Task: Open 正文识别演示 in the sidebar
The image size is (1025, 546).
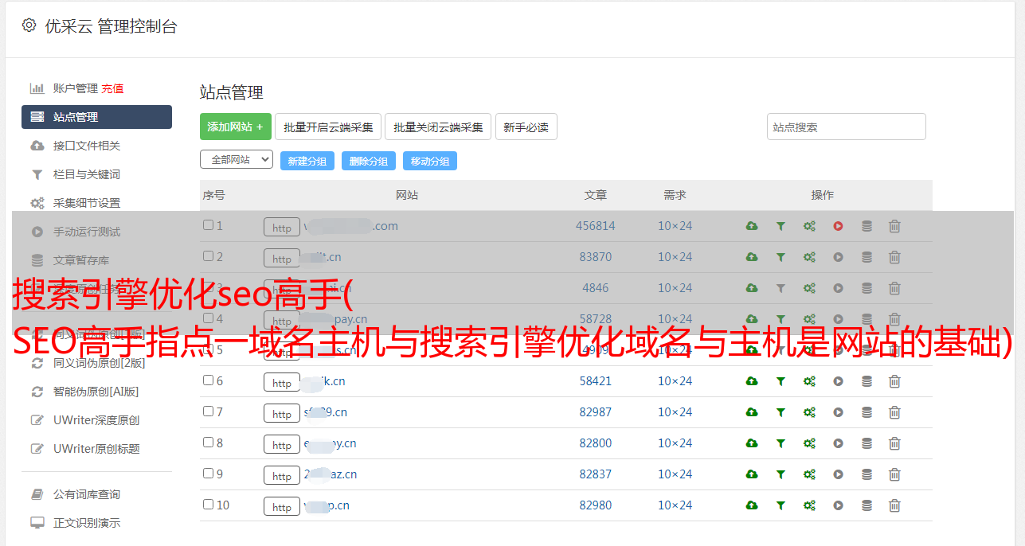Action: (x=87, y=523)
